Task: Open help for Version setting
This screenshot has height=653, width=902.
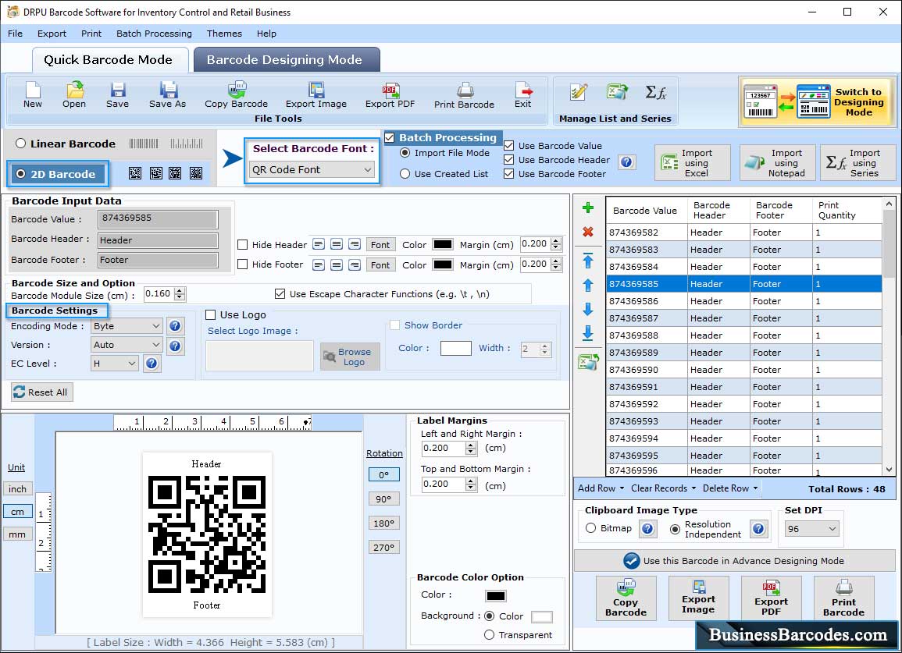Action: 176,346
